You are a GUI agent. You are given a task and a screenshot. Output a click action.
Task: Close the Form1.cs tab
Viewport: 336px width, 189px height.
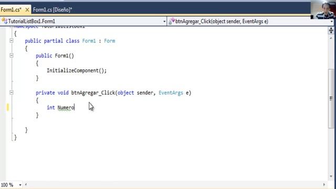coord(27,10)
